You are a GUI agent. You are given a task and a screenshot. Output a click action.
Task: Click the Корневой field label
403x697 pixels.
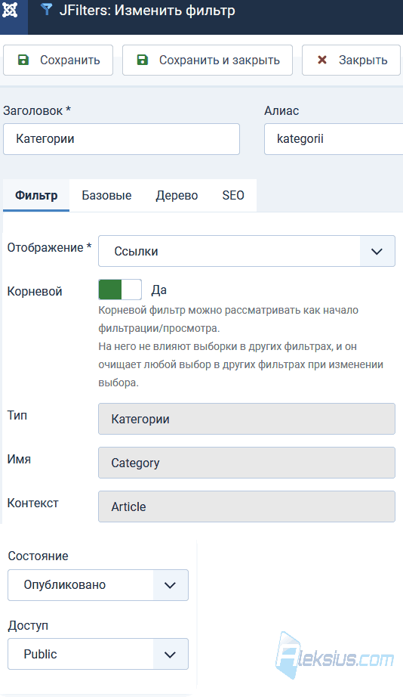click(35, 292)
